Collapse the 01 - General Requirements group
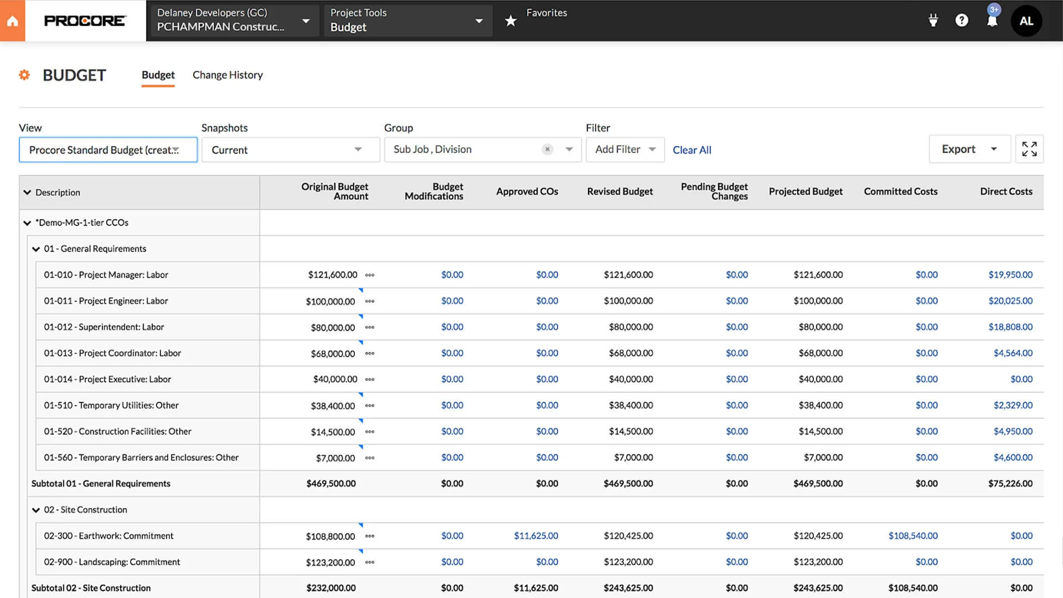1063x598 pixels. pos(36,249)
